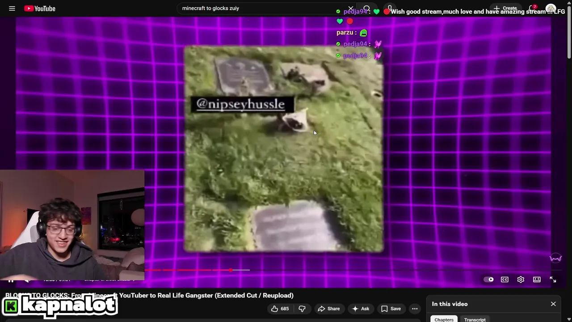This screenshot has height=322, width=572.
Task: Click the Create button
Action: (x=505, y=8)
